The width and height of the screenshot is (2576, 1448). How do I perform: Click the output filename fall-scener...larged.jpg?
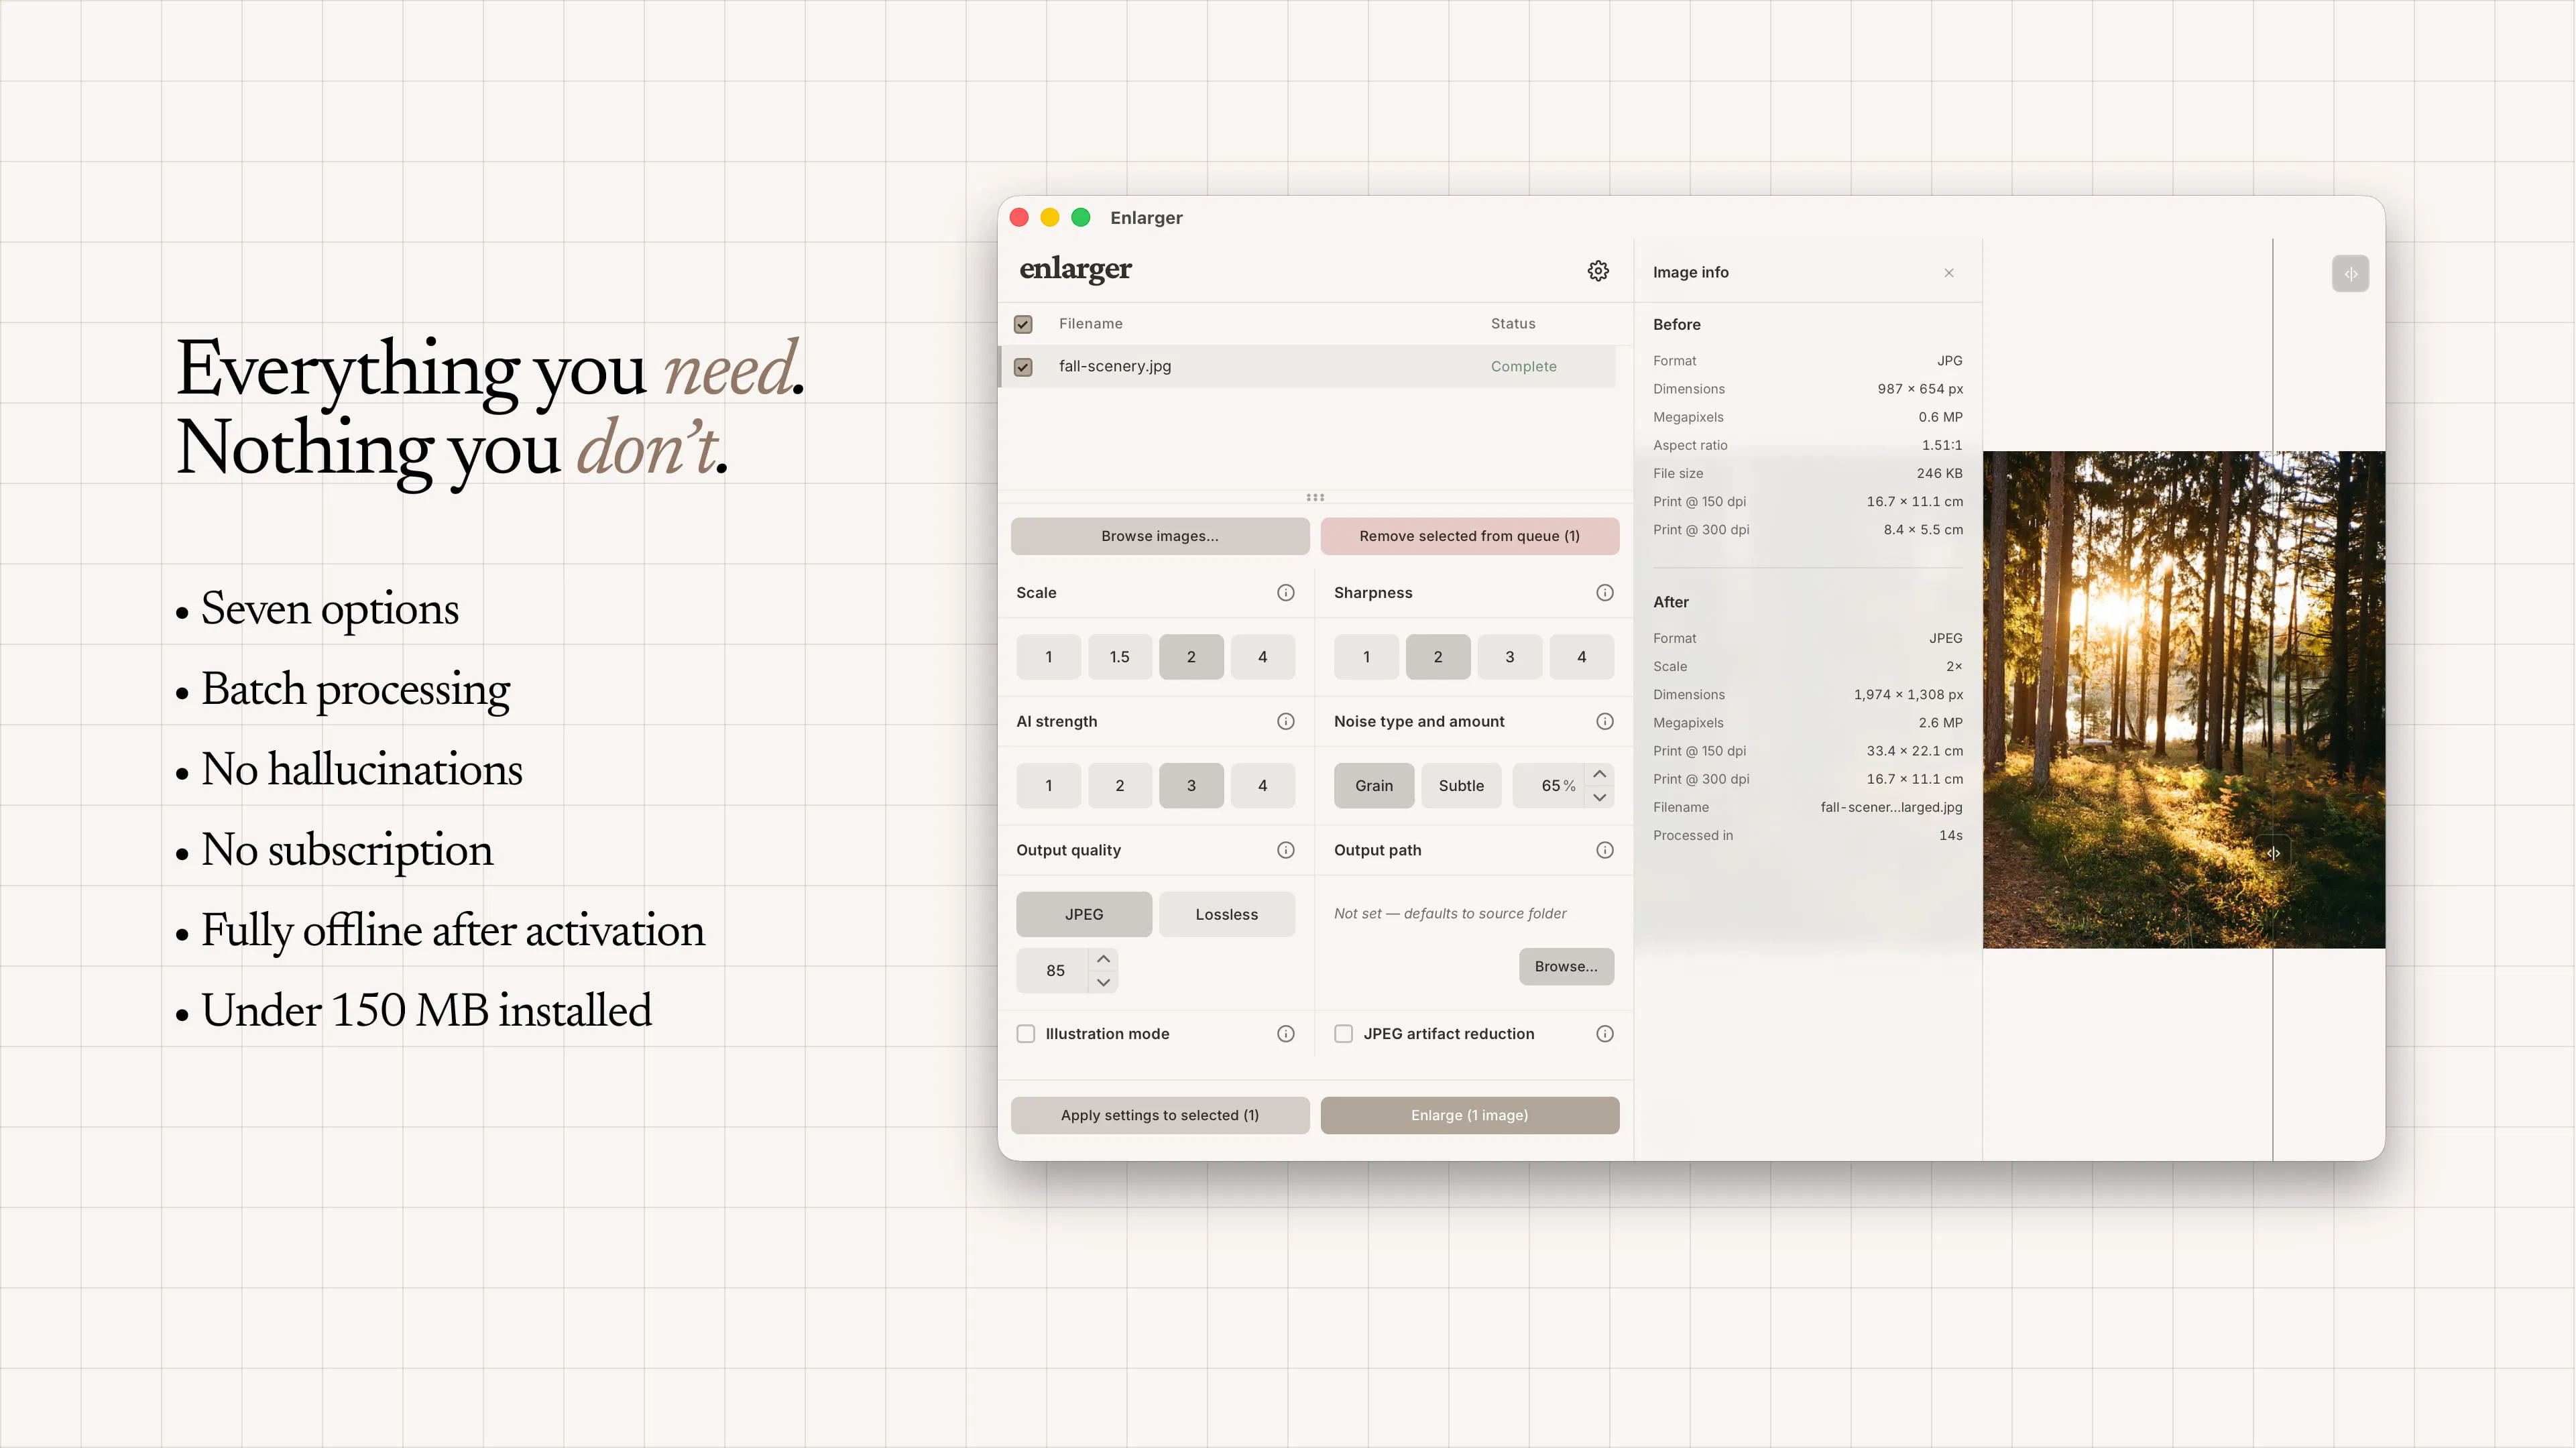[x=1891, y=807]
